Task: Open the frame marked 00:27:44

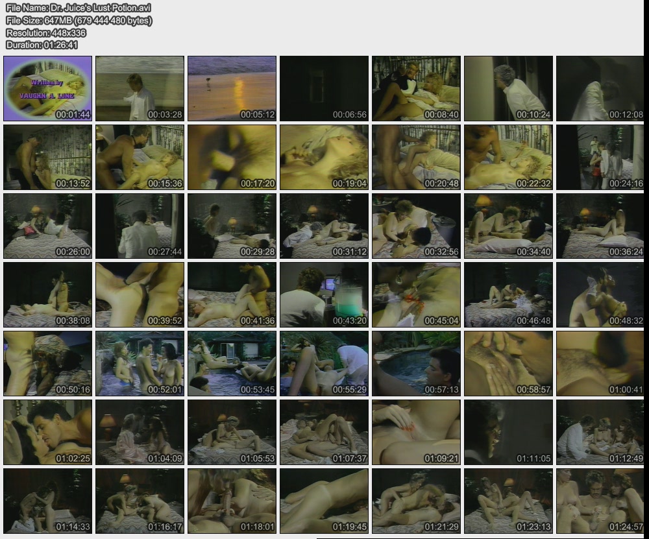Action: (x=140, y=226)
